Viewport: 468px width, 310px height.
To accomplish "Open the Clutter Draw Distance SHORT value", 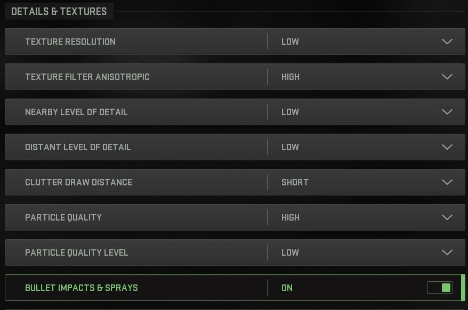I will tap(295, 182).
